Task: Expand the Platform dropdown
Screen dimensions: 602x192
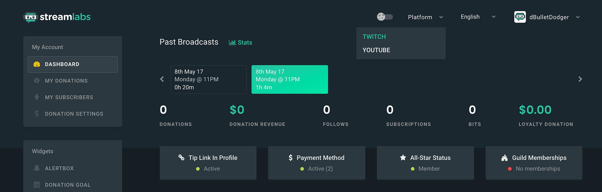Action: [425, 17]
